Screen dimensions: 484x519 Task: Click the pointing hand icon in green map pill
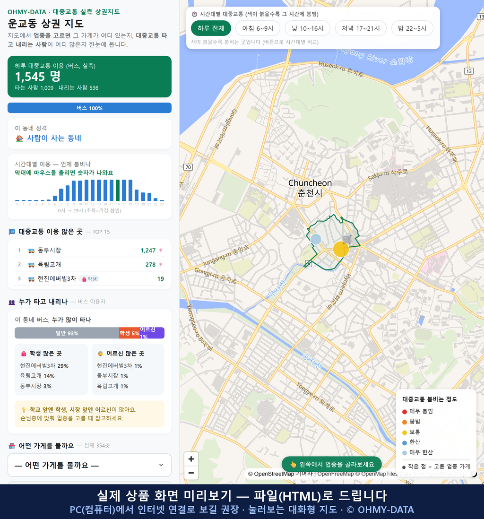[x=293, y=464]
